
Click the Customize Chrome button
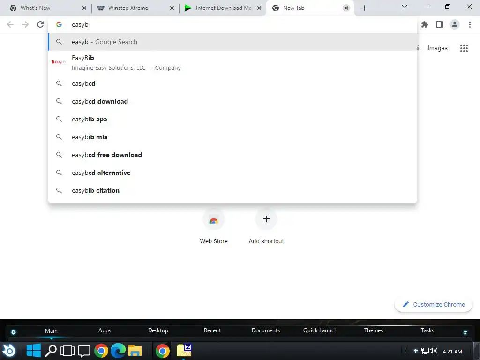coord(433,304)
